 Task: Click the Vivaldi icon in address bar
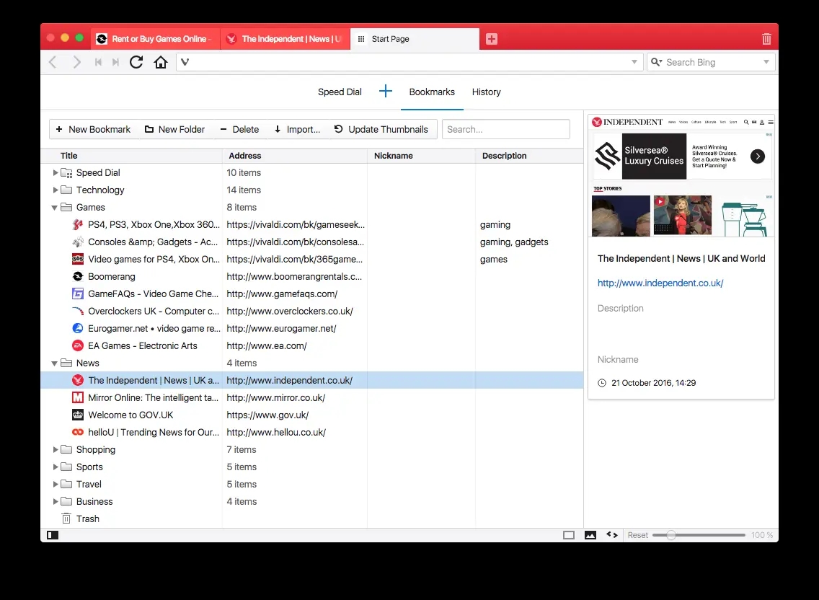click(185, 62)
